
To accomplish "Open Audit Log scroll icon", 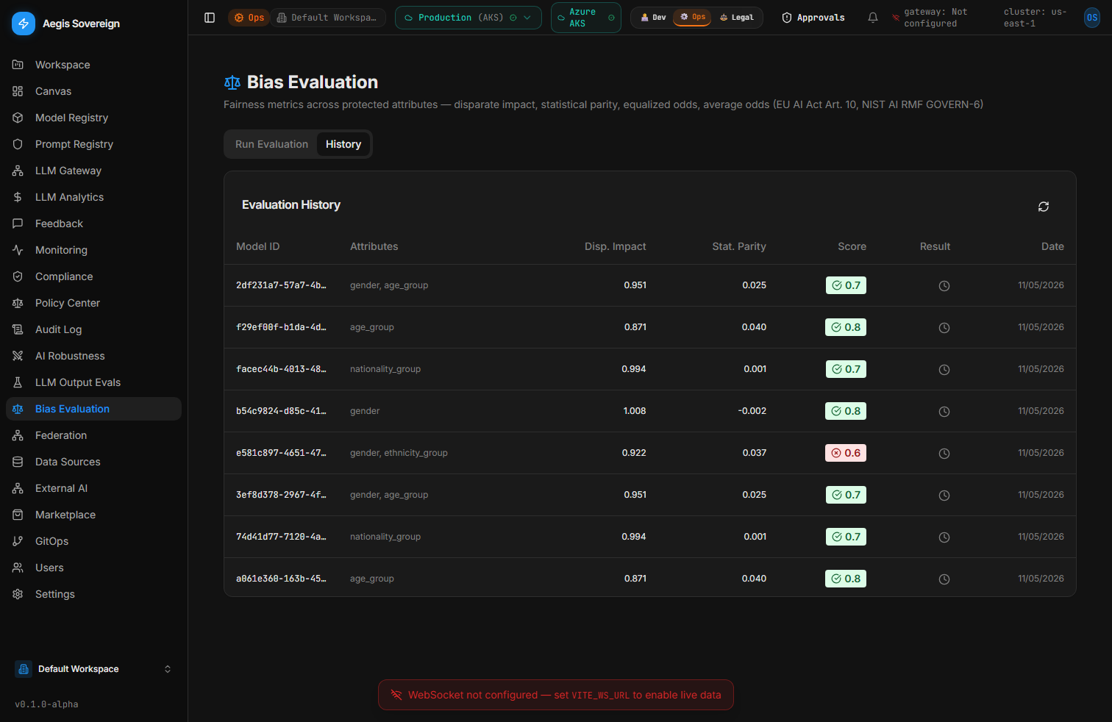I will coord(18,329).
